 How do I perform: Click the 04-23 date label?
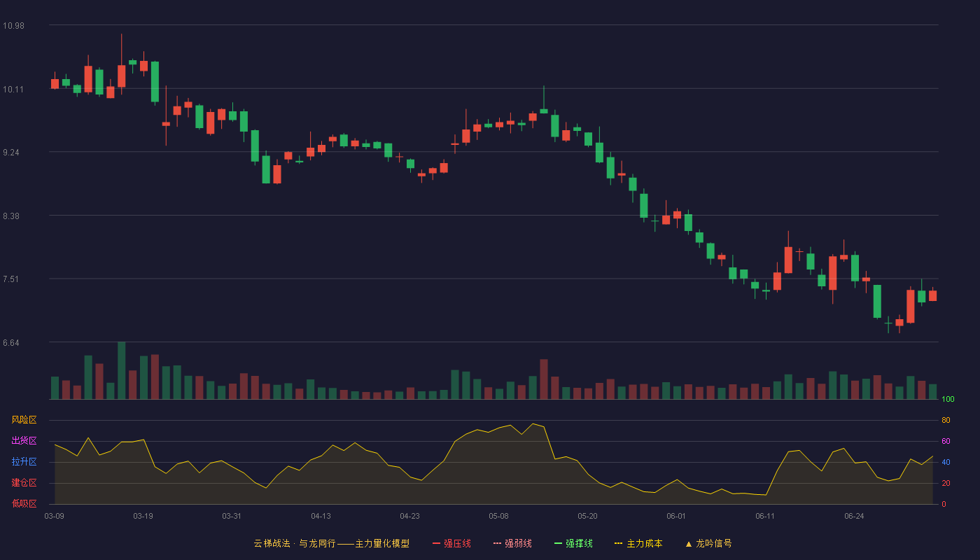(409, 516)
